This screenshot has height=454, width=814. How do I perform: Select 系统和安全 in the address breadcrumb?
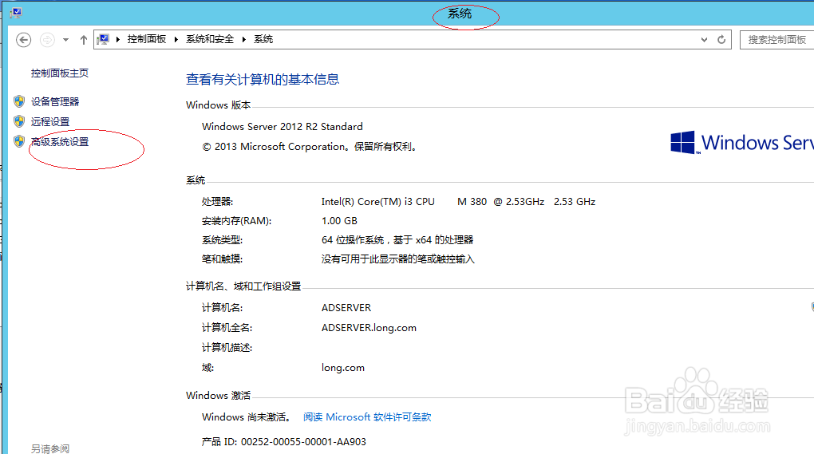210,39
